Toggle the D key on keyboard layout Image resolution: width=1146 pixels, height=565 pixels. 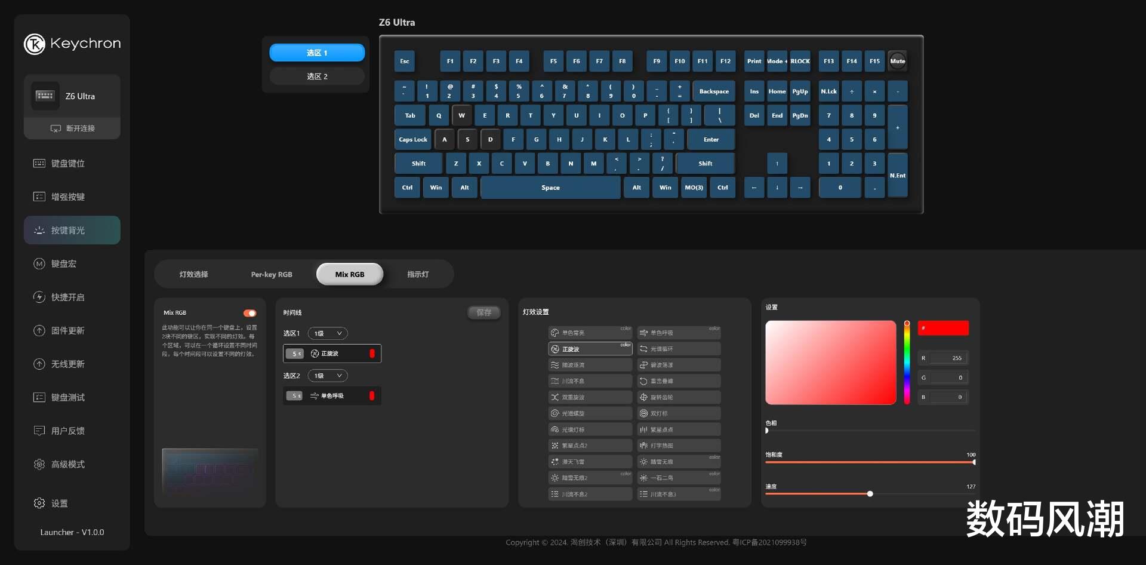pos(490,139)
